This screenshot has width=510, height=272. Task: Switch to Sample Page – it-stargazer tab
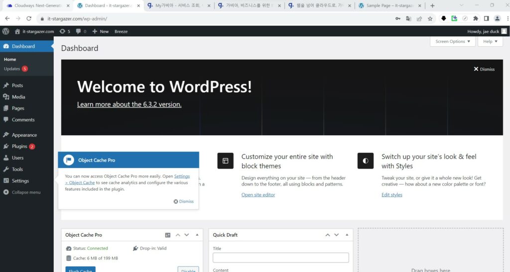[x=389, y=5]
